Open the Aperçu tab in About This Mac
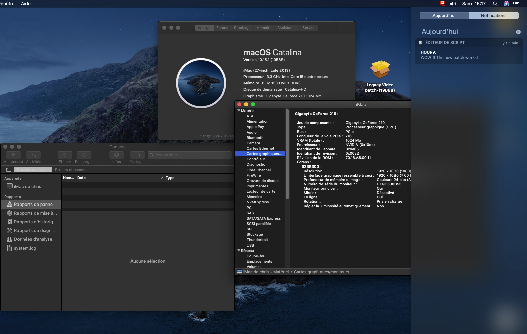This screenshot has width=527, height=334. pyautogui.click(x=204, y=28)
